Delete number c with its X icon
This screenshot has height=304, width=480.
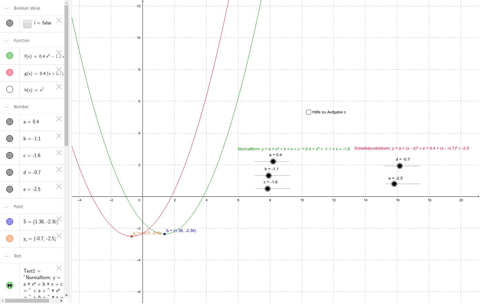(x=59, y=153)
